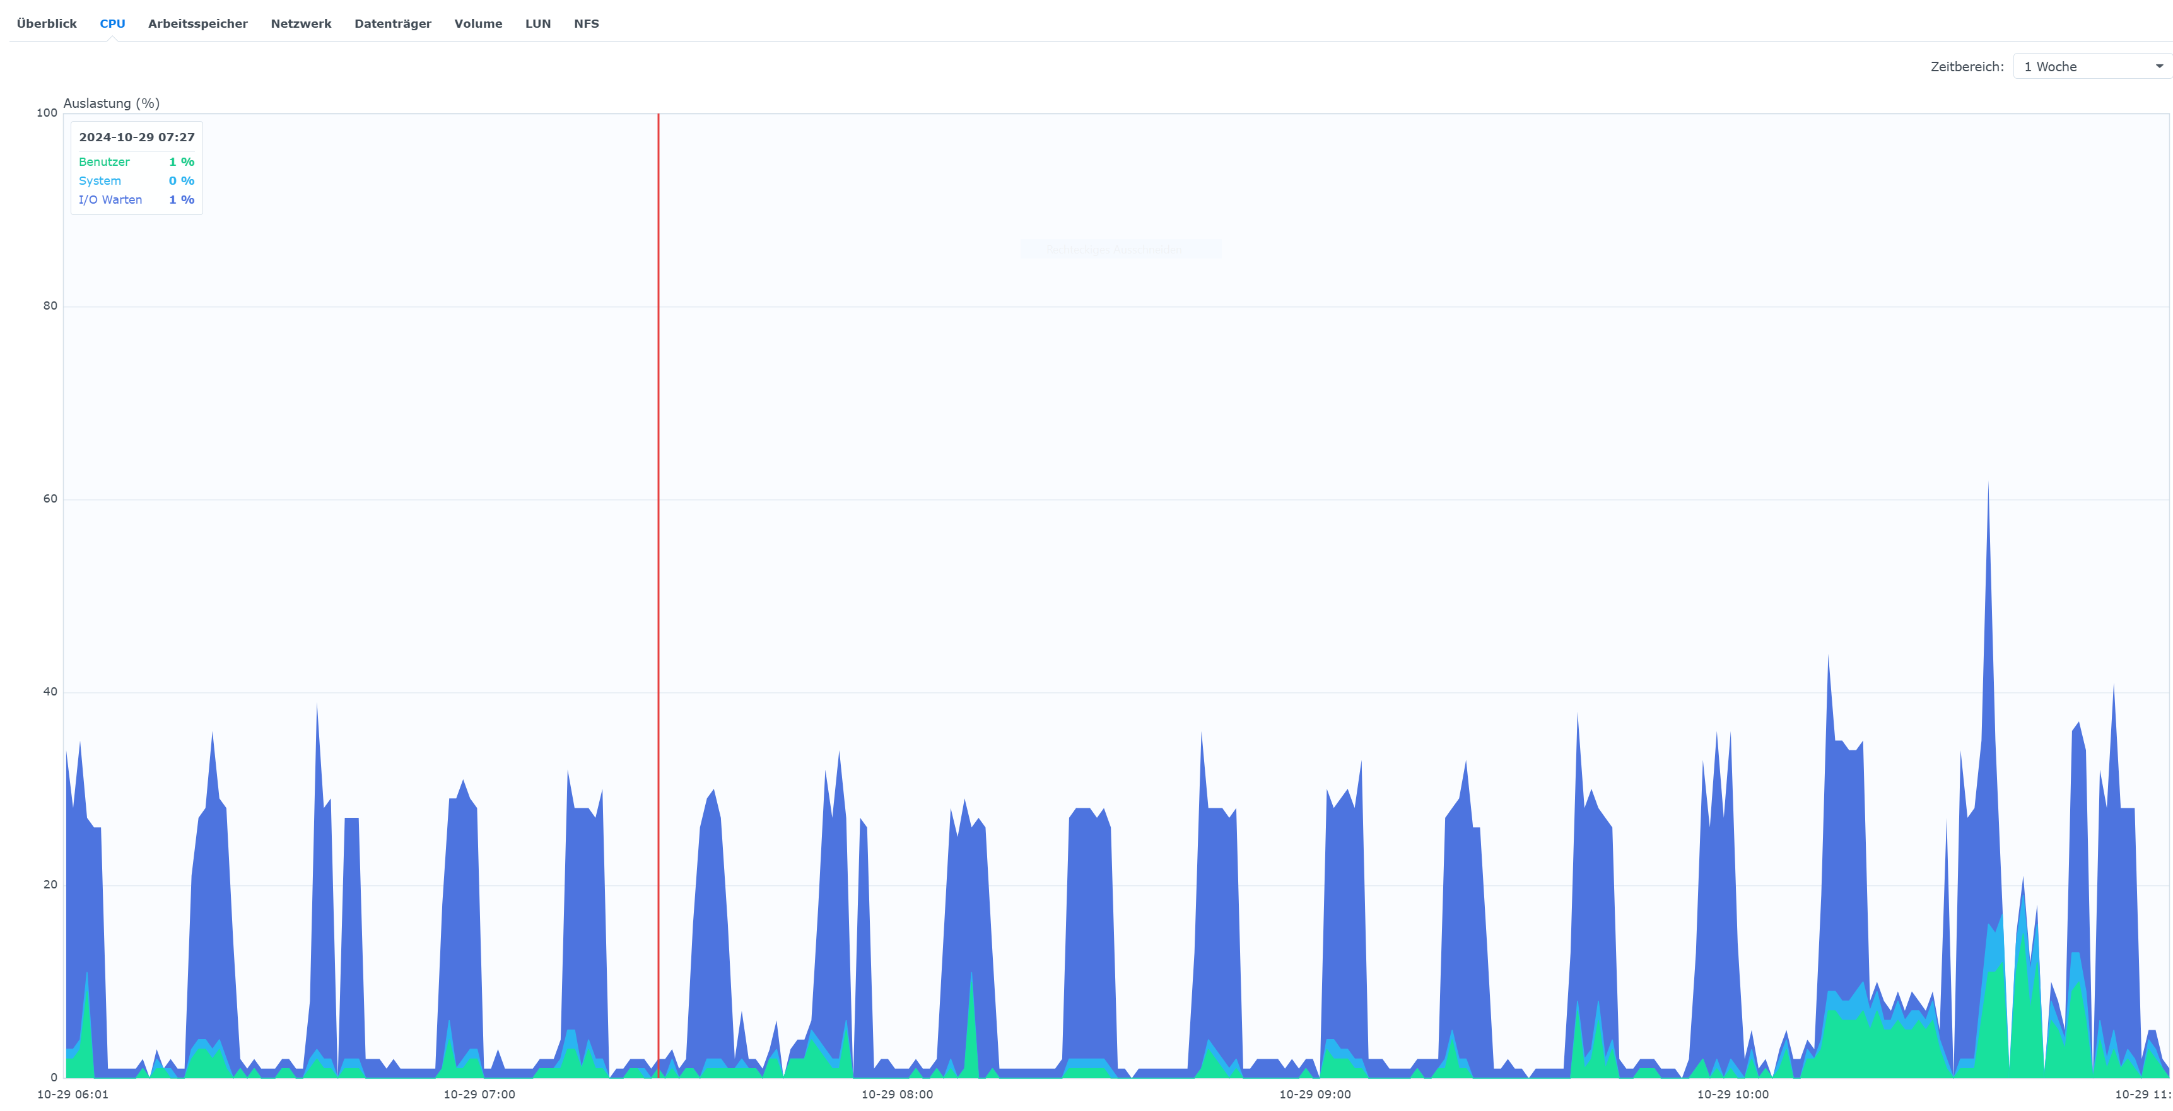Image resolution: width=2173 pixels, height=1111 pixels.
Task: Click the 10-29 07:00 time axis label
Action: click(x=479, y=1094)
